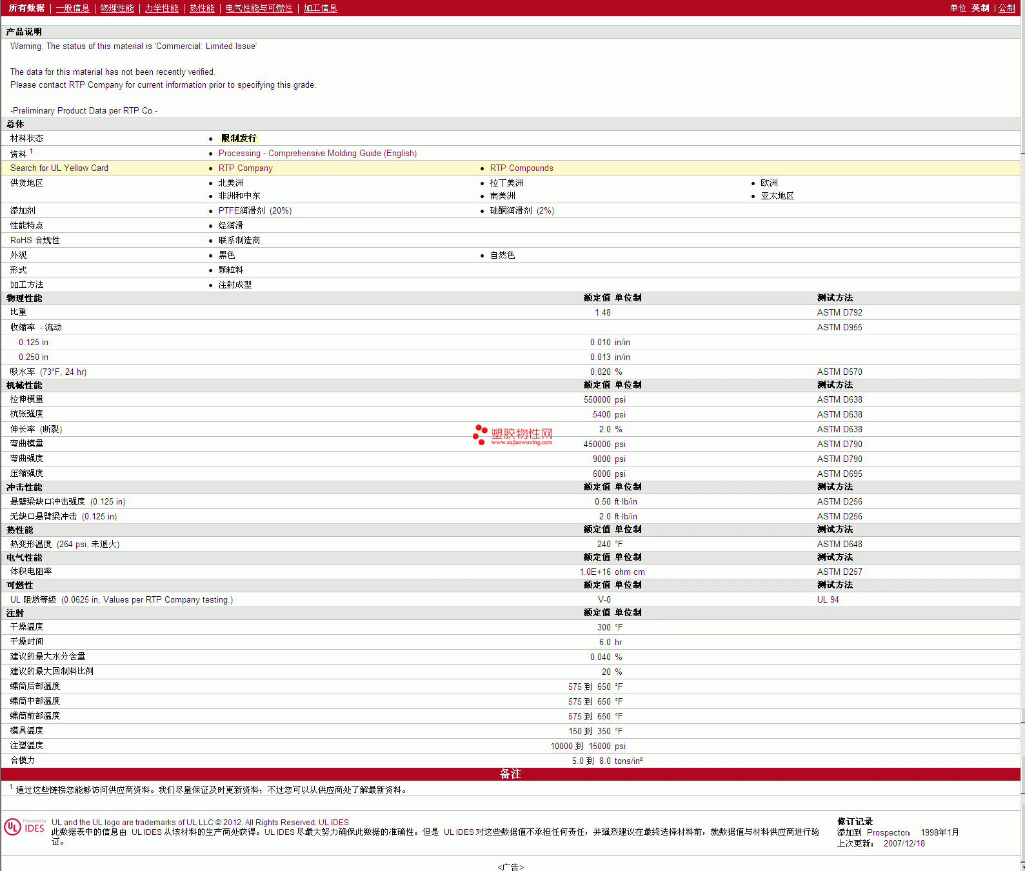Open Processing - Comprehensive Molding Guide link
The image size is (1025, 871).
pos(317,153)
